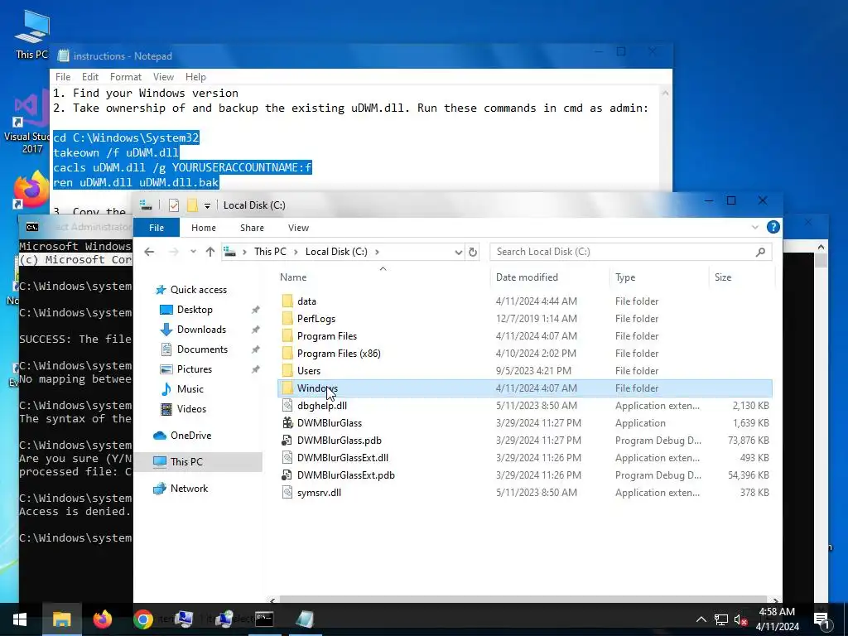Sort by the Size column header
848x636 pixels.
722,277
